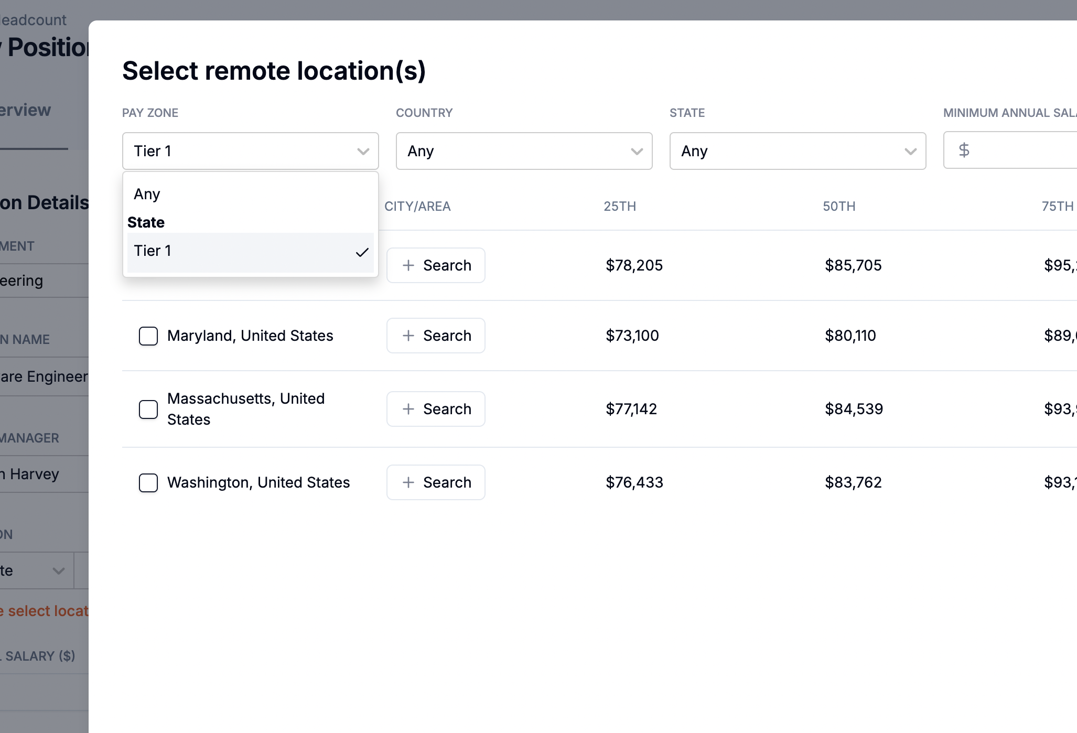Click the 50TH column header
The height and width of the screenshot is (733, 1077).
pos(839,206)
